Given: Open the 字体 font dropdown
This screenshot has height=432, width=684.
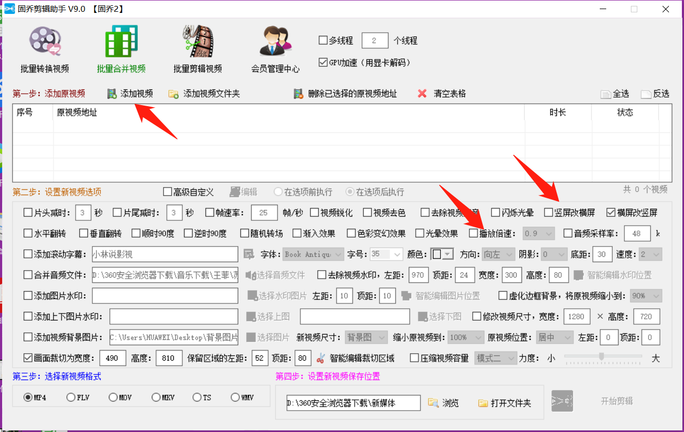Looking at the screenshot, I should (313, 254).
